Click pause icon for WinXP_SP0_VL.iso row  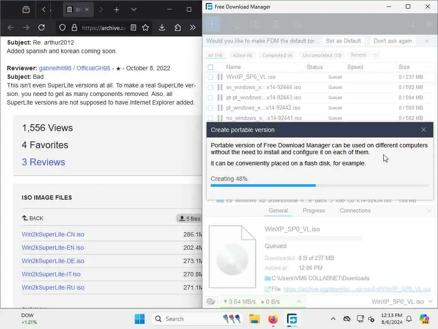pos(220,77)
